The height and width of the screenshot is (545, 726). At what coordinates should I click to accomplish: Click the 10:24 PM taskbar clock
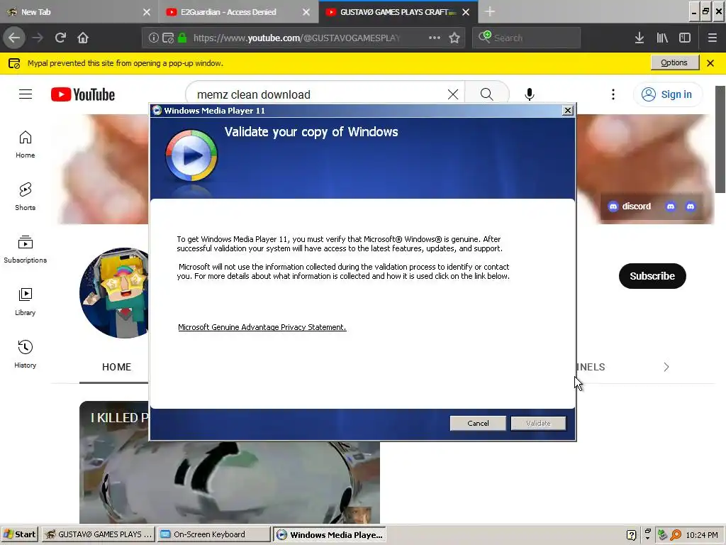click(x=701, y=535)
